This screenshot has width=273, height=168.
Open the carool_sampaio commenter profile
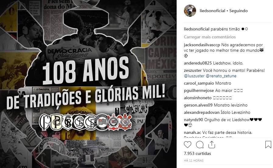pyautogui.click(x=199, y=83)
